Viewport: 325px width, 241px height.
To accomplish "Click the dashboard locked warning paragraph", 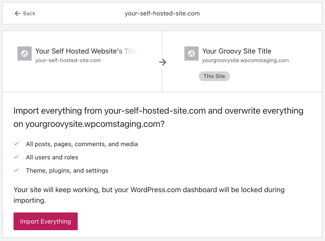I will point(149,195).
